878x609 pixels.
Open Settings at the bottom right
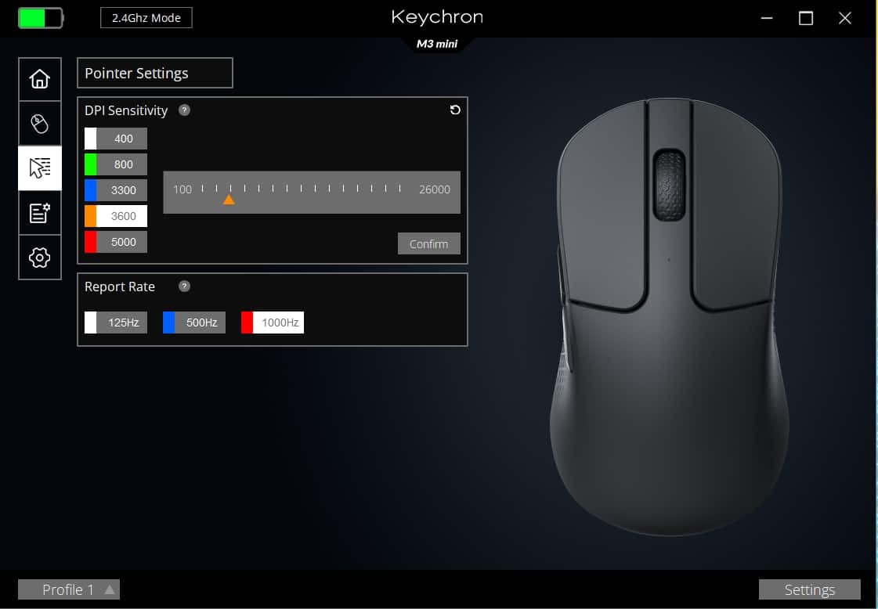(x=809, y=589)
